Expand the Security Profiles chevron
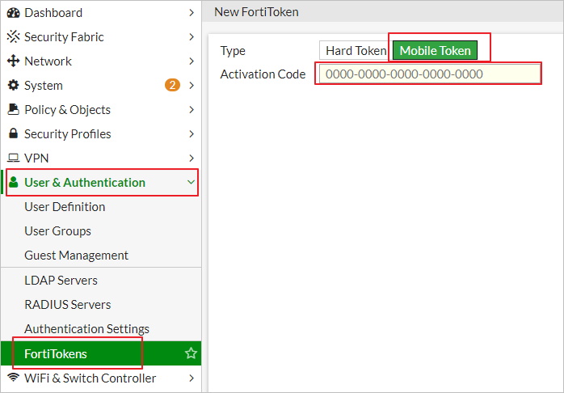564x393 pixels. [192, 133]
